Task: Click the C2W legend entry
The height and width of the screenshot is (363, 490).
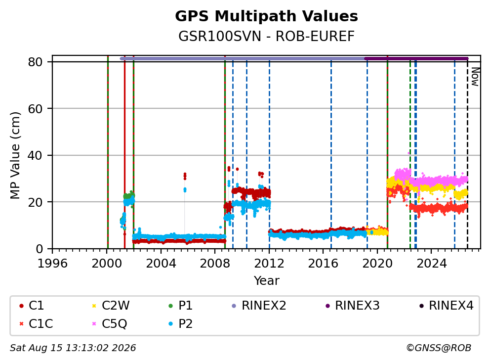Action: pos(111,306)
